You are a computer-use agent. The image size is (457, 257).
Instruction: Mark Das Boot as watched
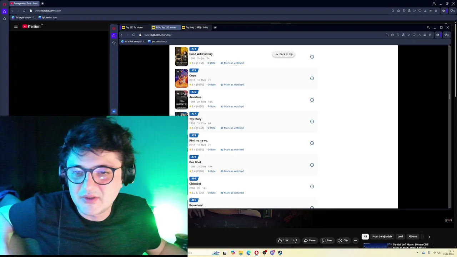[232, 171]
